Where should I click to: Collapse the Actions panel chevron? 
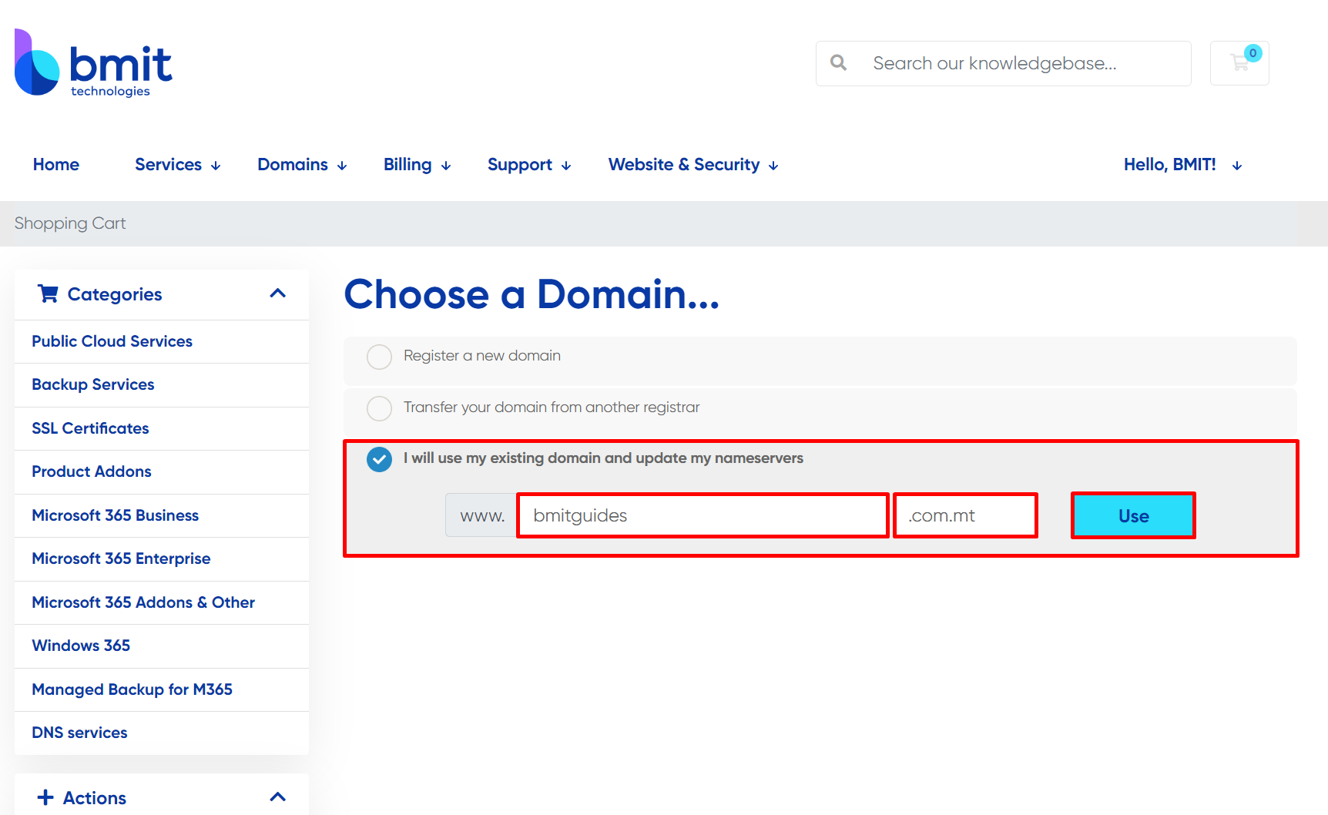tap(278, 797)
